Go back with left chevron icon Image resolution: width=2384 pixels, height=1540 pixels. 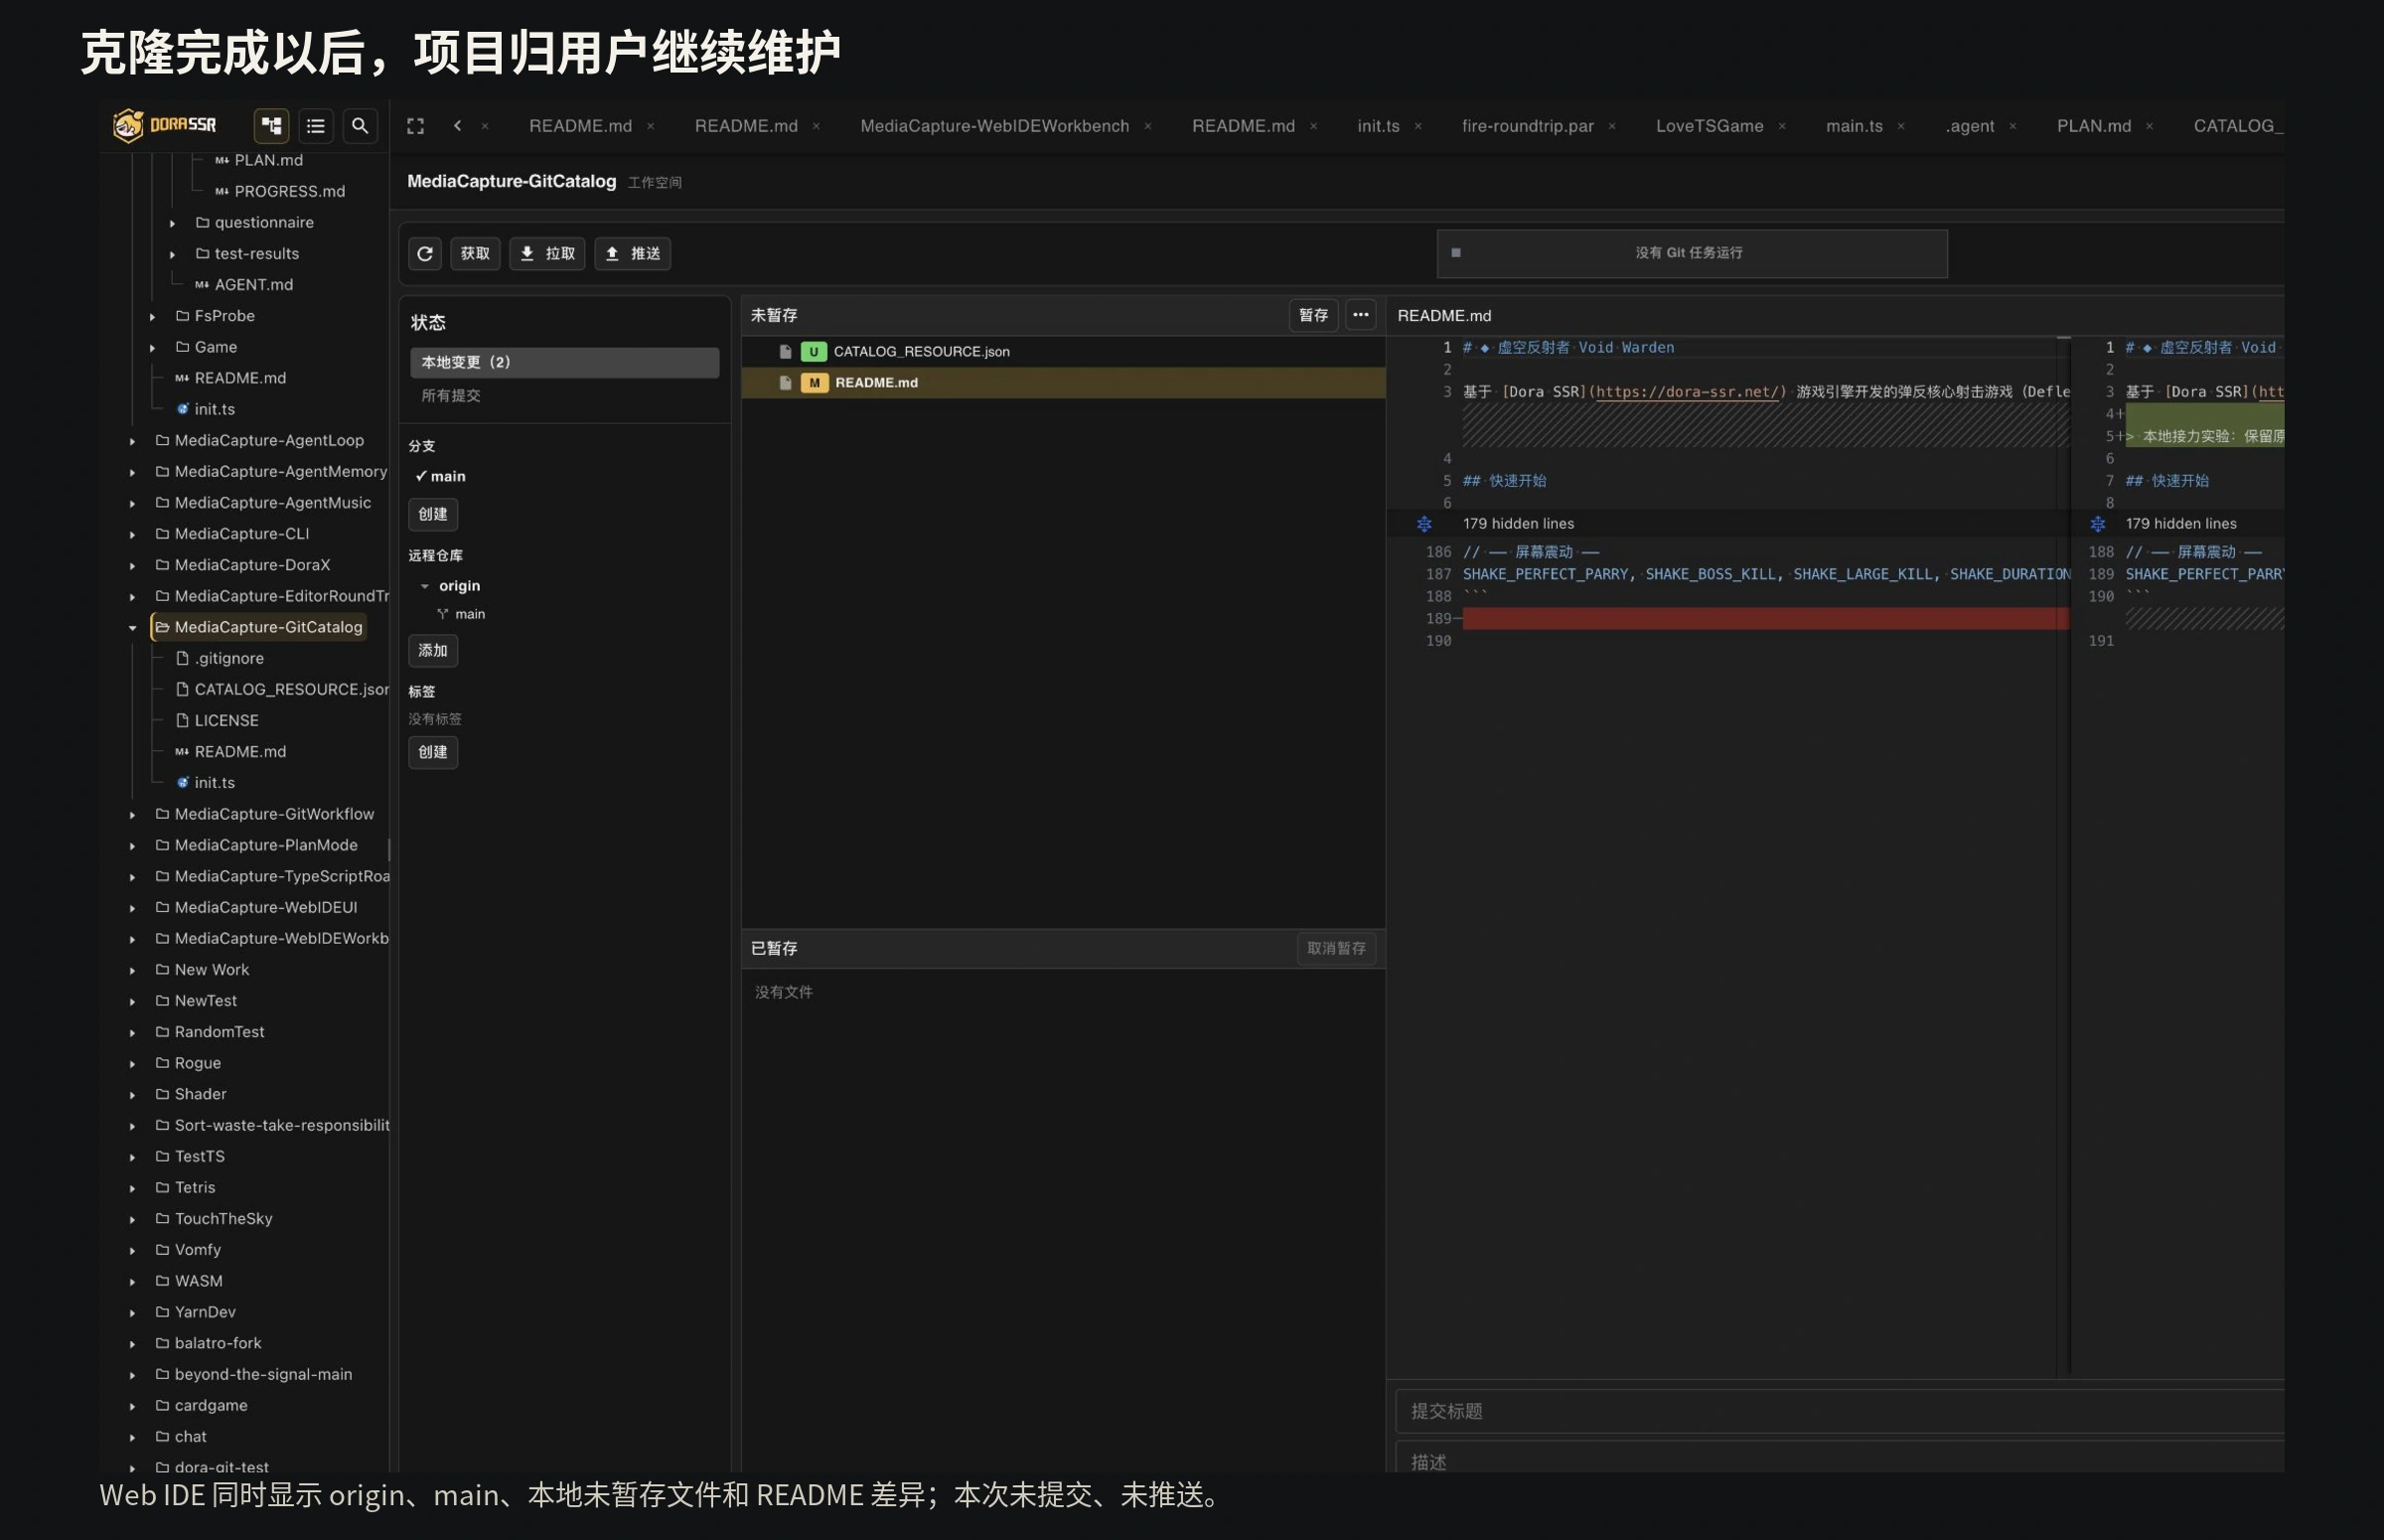458,126
